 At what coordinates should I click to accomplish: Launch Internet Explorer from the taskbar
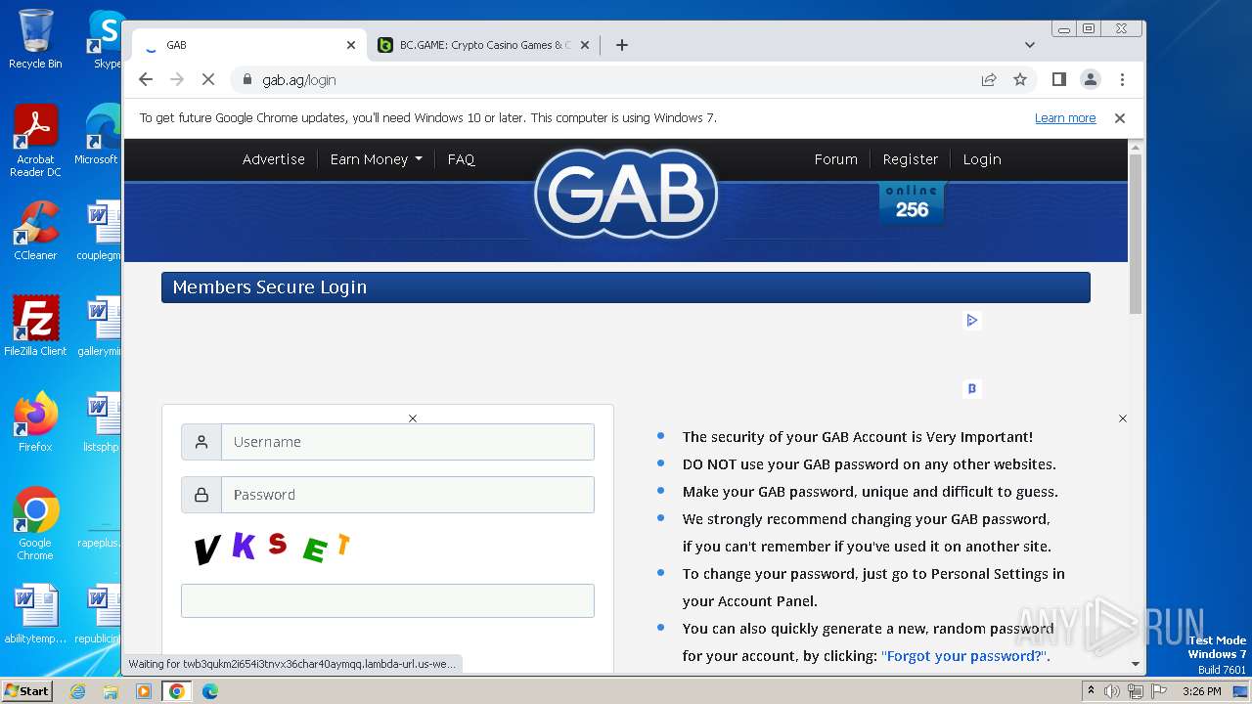pyautogui.click(x=78, y=691)
